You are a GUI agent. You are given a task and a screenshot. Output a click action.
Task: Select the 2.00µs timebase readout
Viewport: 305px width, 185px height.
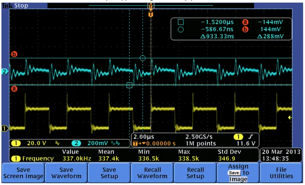click(144, 137)
